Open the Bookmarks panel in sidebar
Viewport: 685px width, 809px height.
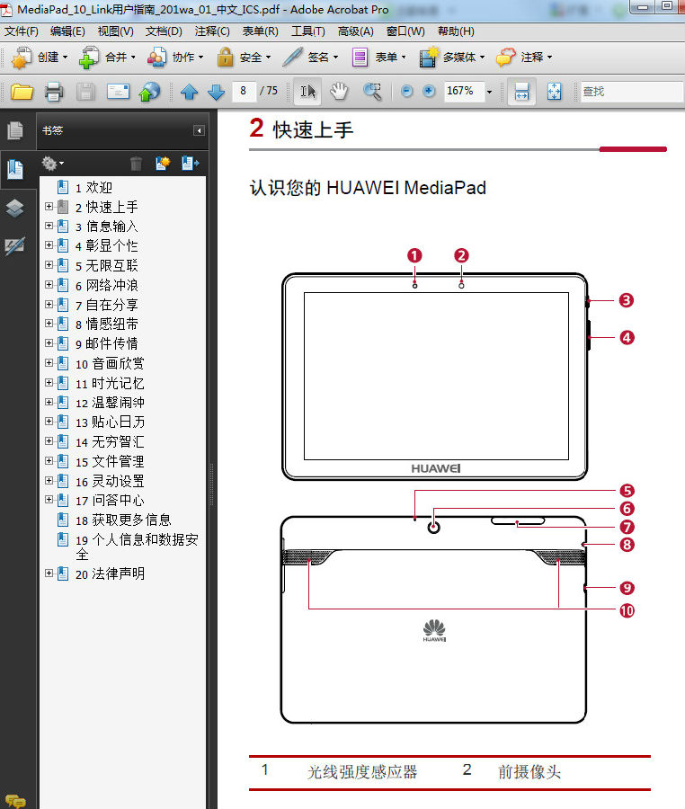[x=15, y=169]
